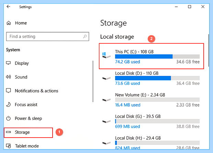This screenshot has height=153, width=213.
Task: Click the Local Disk (D:) drive icon
Action: click(106, 78)
